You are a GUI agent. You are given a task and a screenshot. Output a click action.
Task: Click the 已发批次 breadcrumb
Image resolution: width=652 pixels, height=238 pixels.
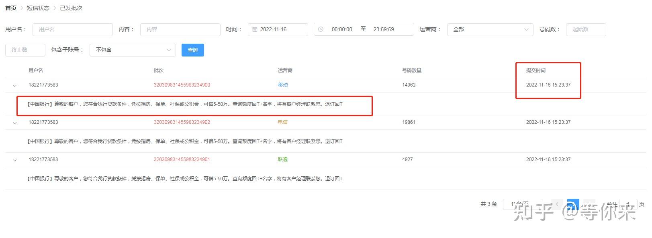click(71, 8)
